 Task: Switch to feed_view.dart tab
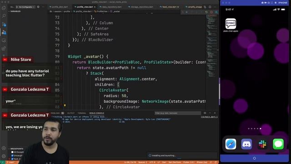[x=169, y=7]
